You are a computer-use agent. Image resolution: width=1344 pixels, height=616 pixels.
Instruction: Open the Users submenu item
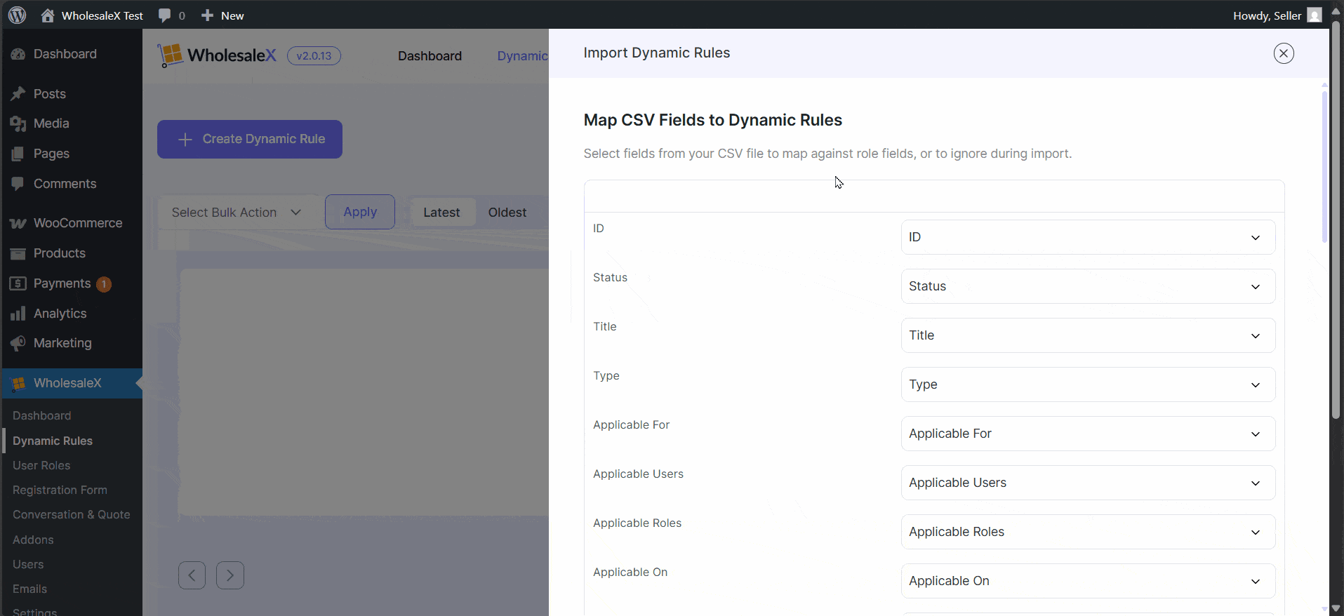28,564
